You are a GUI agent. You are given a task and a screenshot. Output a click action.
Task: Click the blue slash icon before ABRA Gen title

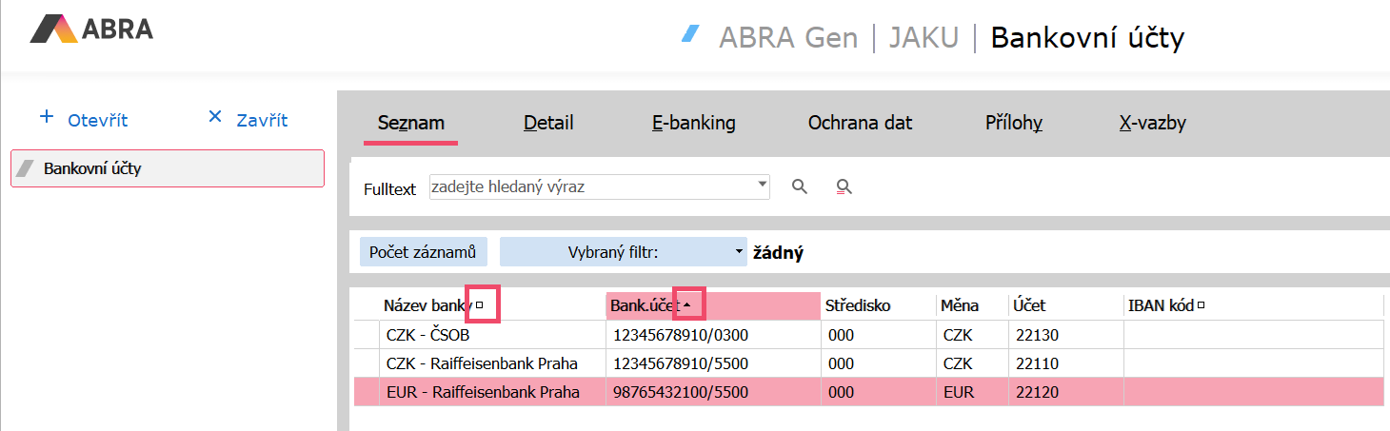690,34
